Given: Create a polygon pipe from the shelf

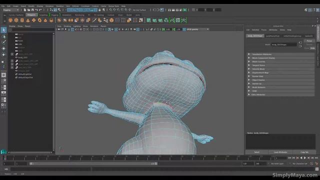Looking at the screenshot, I should coord(51,20).
